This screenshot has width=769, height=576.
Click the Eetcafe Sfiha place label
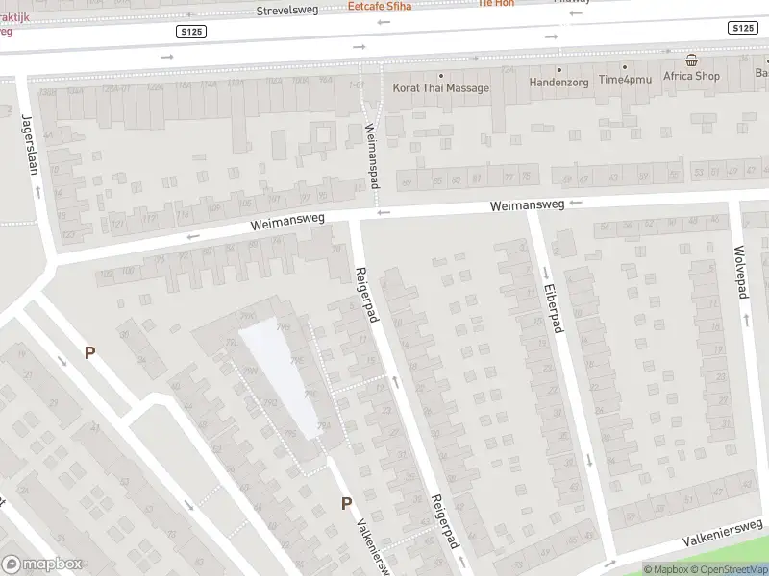[379, 7]
